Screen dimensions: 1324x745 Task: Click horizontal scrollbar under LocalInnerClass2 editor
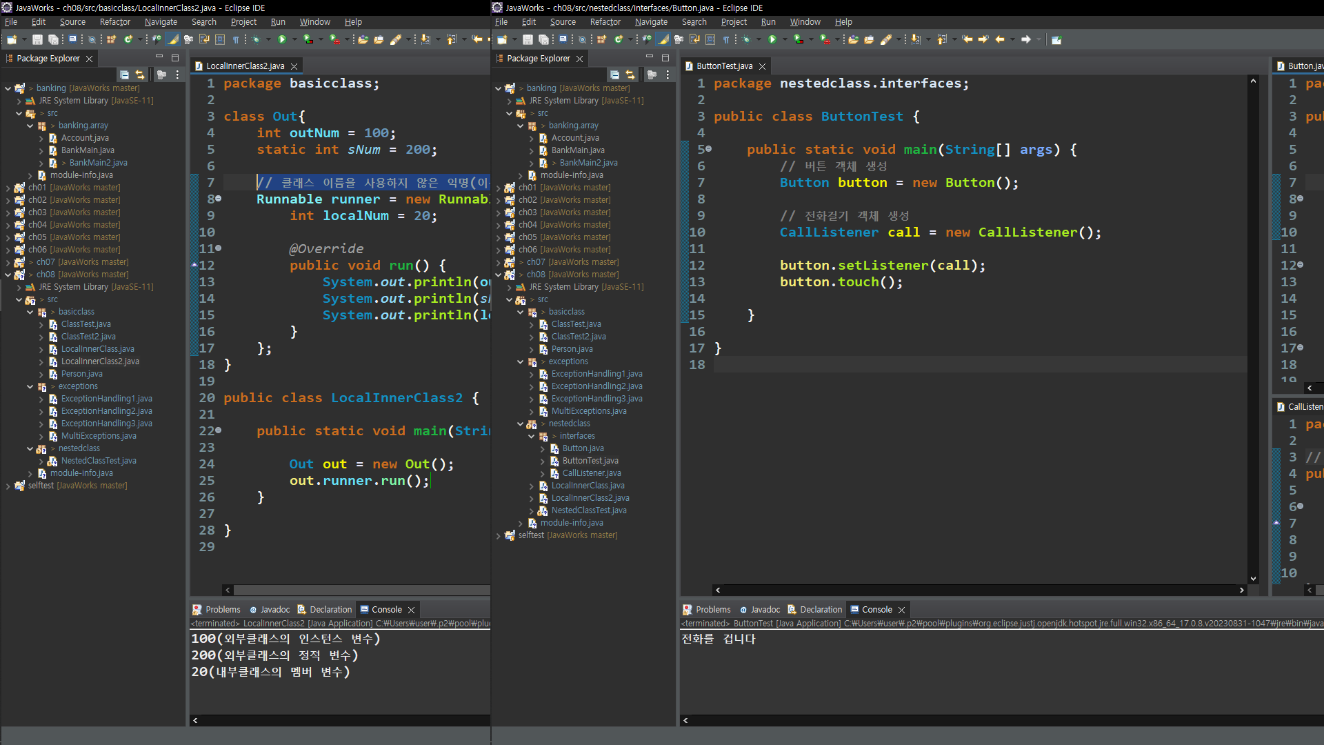point(359,590)
